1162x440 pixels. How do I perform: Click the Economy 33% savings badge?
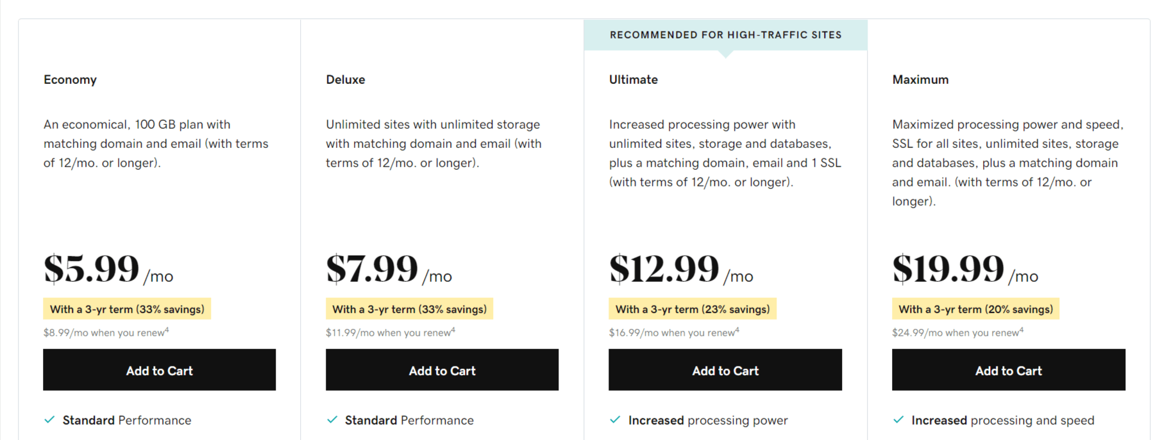coord(127,309)
